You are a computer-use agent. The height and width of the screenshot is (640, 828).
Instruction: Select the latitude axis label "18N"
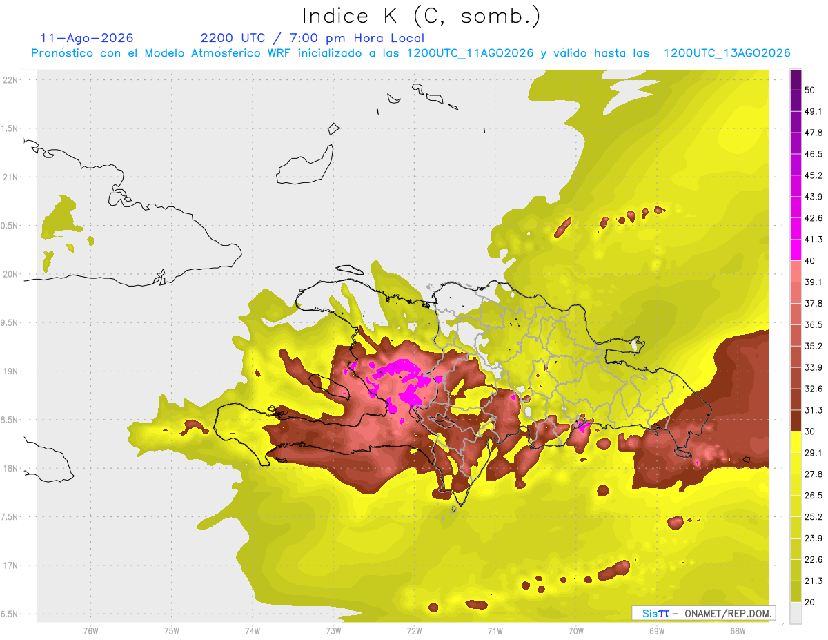click(x=11, y=468)
